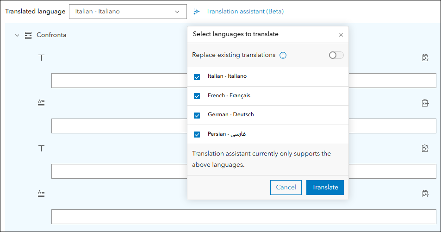Click the first single-line text type icon
Screen dimensions: 441x232
click(x=42, y=57)
